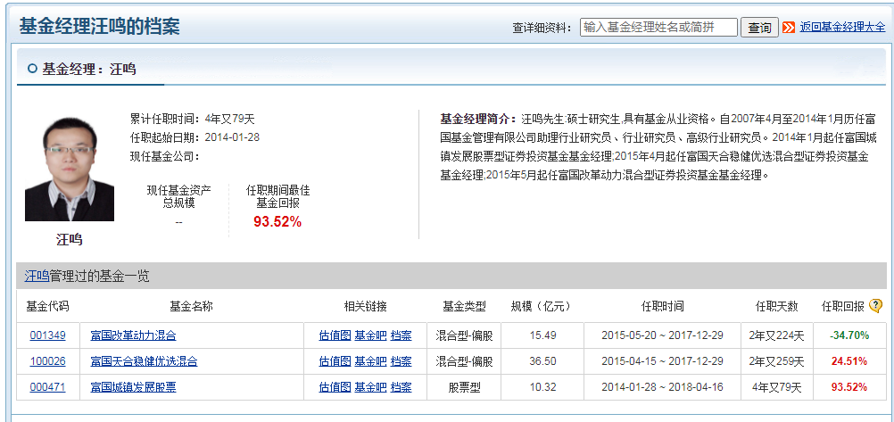Viewport: 894px width, 422px height.
Task: Open fund code 000471
Action: click(x=47, y=387)
